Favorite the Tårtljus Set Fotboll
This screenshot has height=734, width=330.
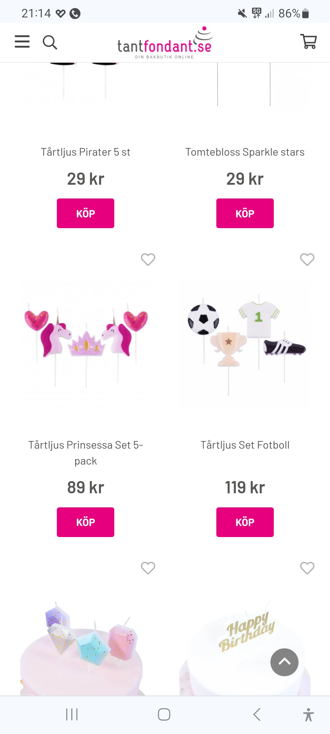[307, 260]
